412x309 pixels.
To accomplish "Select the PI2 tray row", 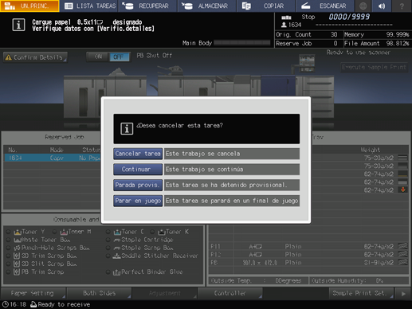I will click(x=309, y=254).
